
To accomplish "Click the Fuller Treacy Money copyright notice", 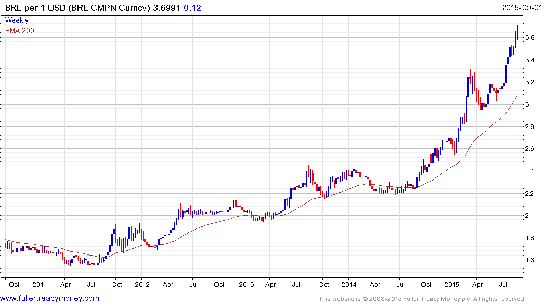I will point(422,299).
